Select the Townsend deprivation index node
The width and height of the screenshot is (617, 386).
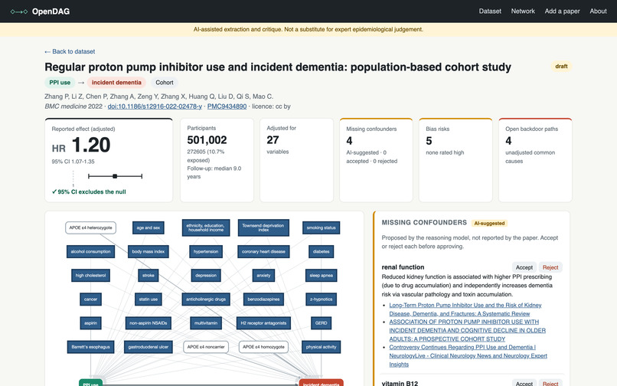point(263,227)
